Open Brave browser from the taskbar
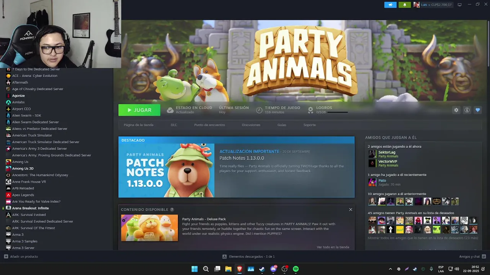This screenshot has height=275, width=490. 240,269
